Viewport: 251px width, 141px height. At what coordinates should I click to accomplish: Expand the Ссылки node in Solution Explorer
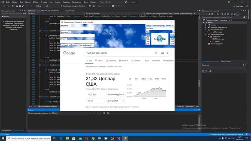tap(206, 25)
